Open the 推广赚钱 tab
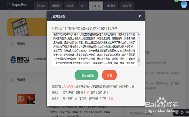The height and width of the screenshot is (117, 189). coord(111,6)
